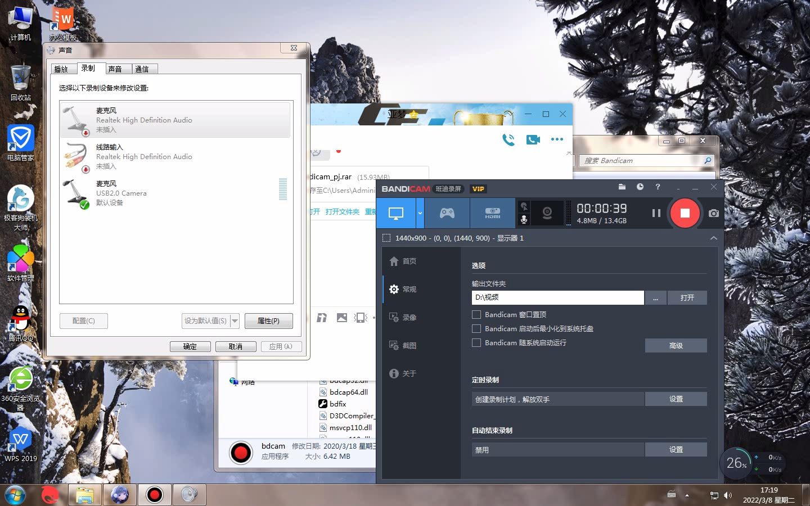The image size is (810, 506).
Task: Open 计算机 desktop icon
Action: pos(21,24)
